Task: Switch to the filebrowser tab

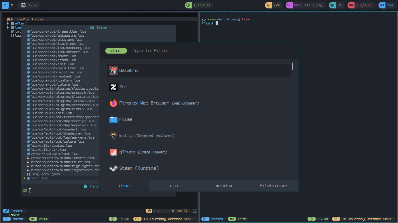Action: pos(273,185)
